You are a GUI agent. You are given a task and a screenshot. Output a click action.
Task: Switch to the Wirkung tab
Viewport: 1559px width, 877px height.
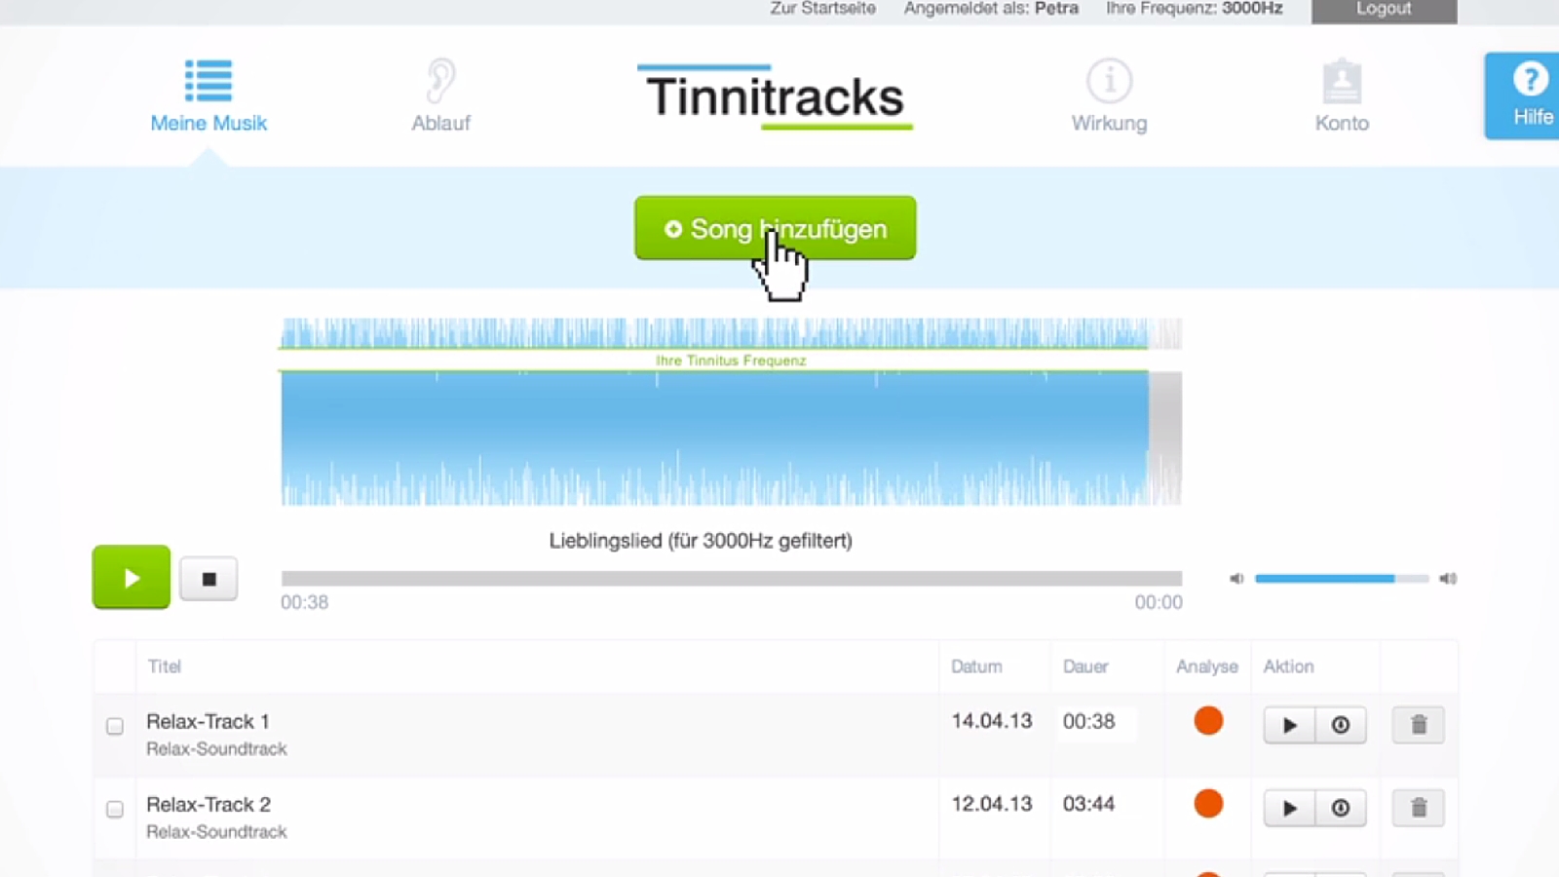(x=1109, y=95)
